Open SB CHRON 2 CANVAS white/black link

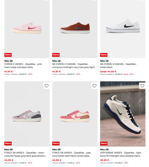coord(119,66)
